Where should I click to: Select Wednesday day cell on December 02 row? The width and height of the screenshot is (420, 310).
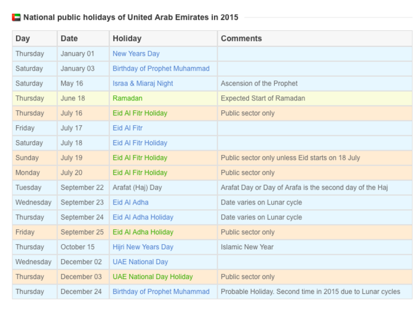(35, 262)
